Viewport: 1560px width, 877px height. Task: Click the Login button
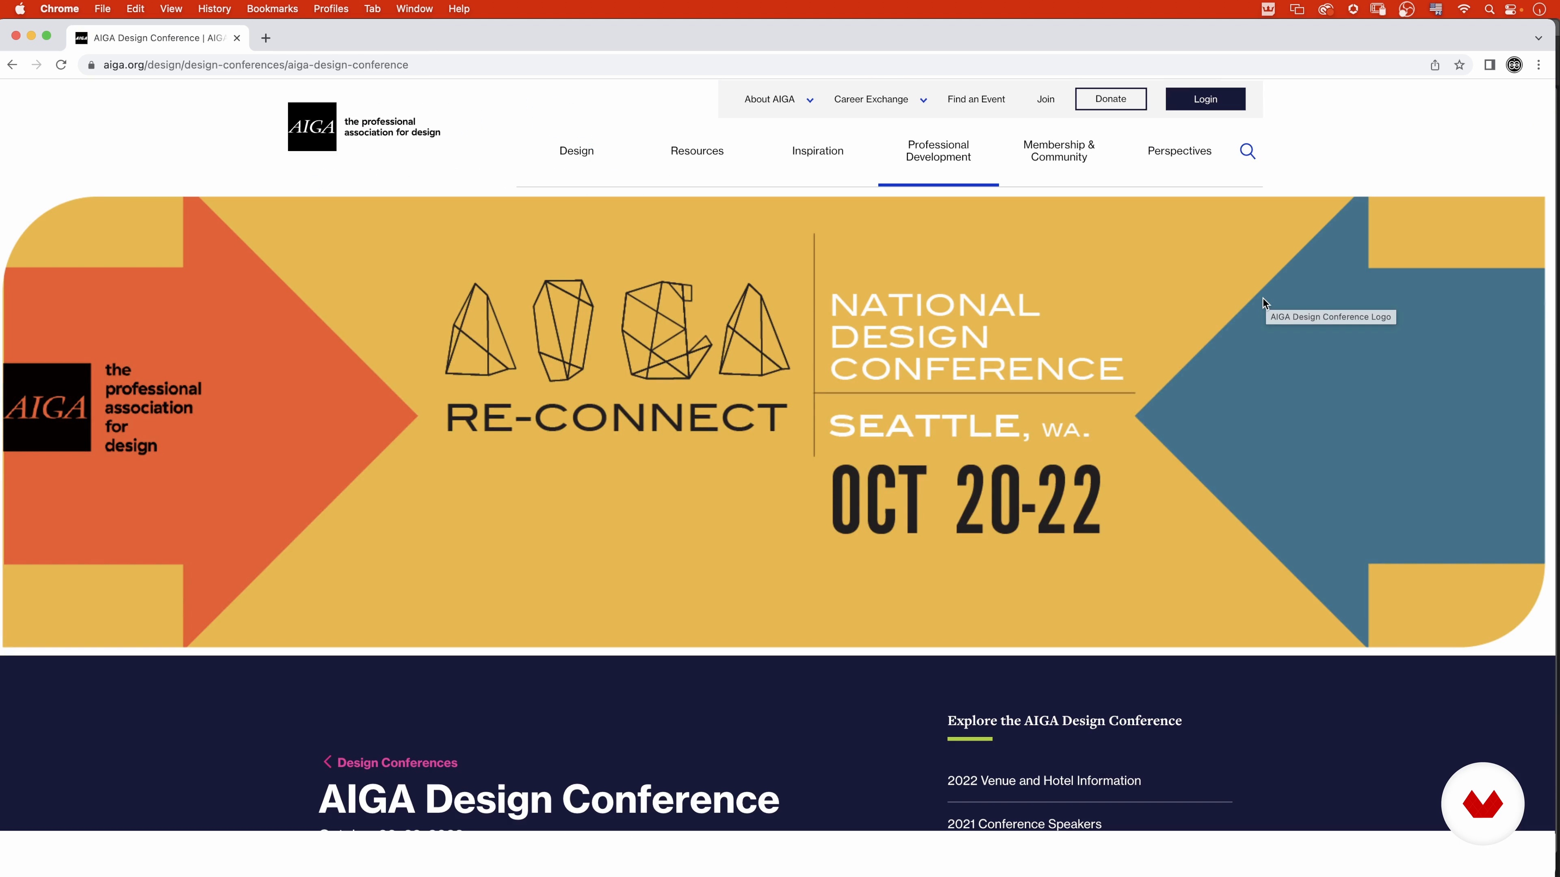(x=1205, y=99)
